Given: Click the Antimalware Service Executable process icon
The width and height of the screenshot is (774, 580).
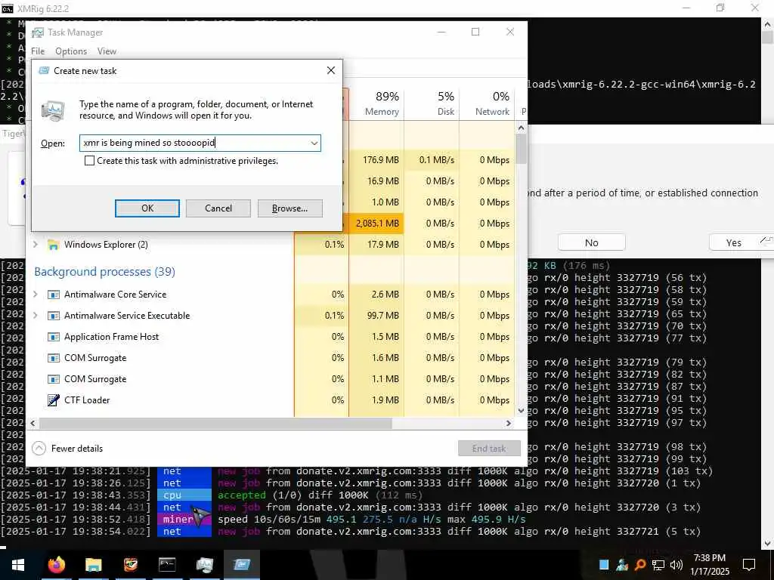Looking at the screenshot, I should (x=54, y=316).
